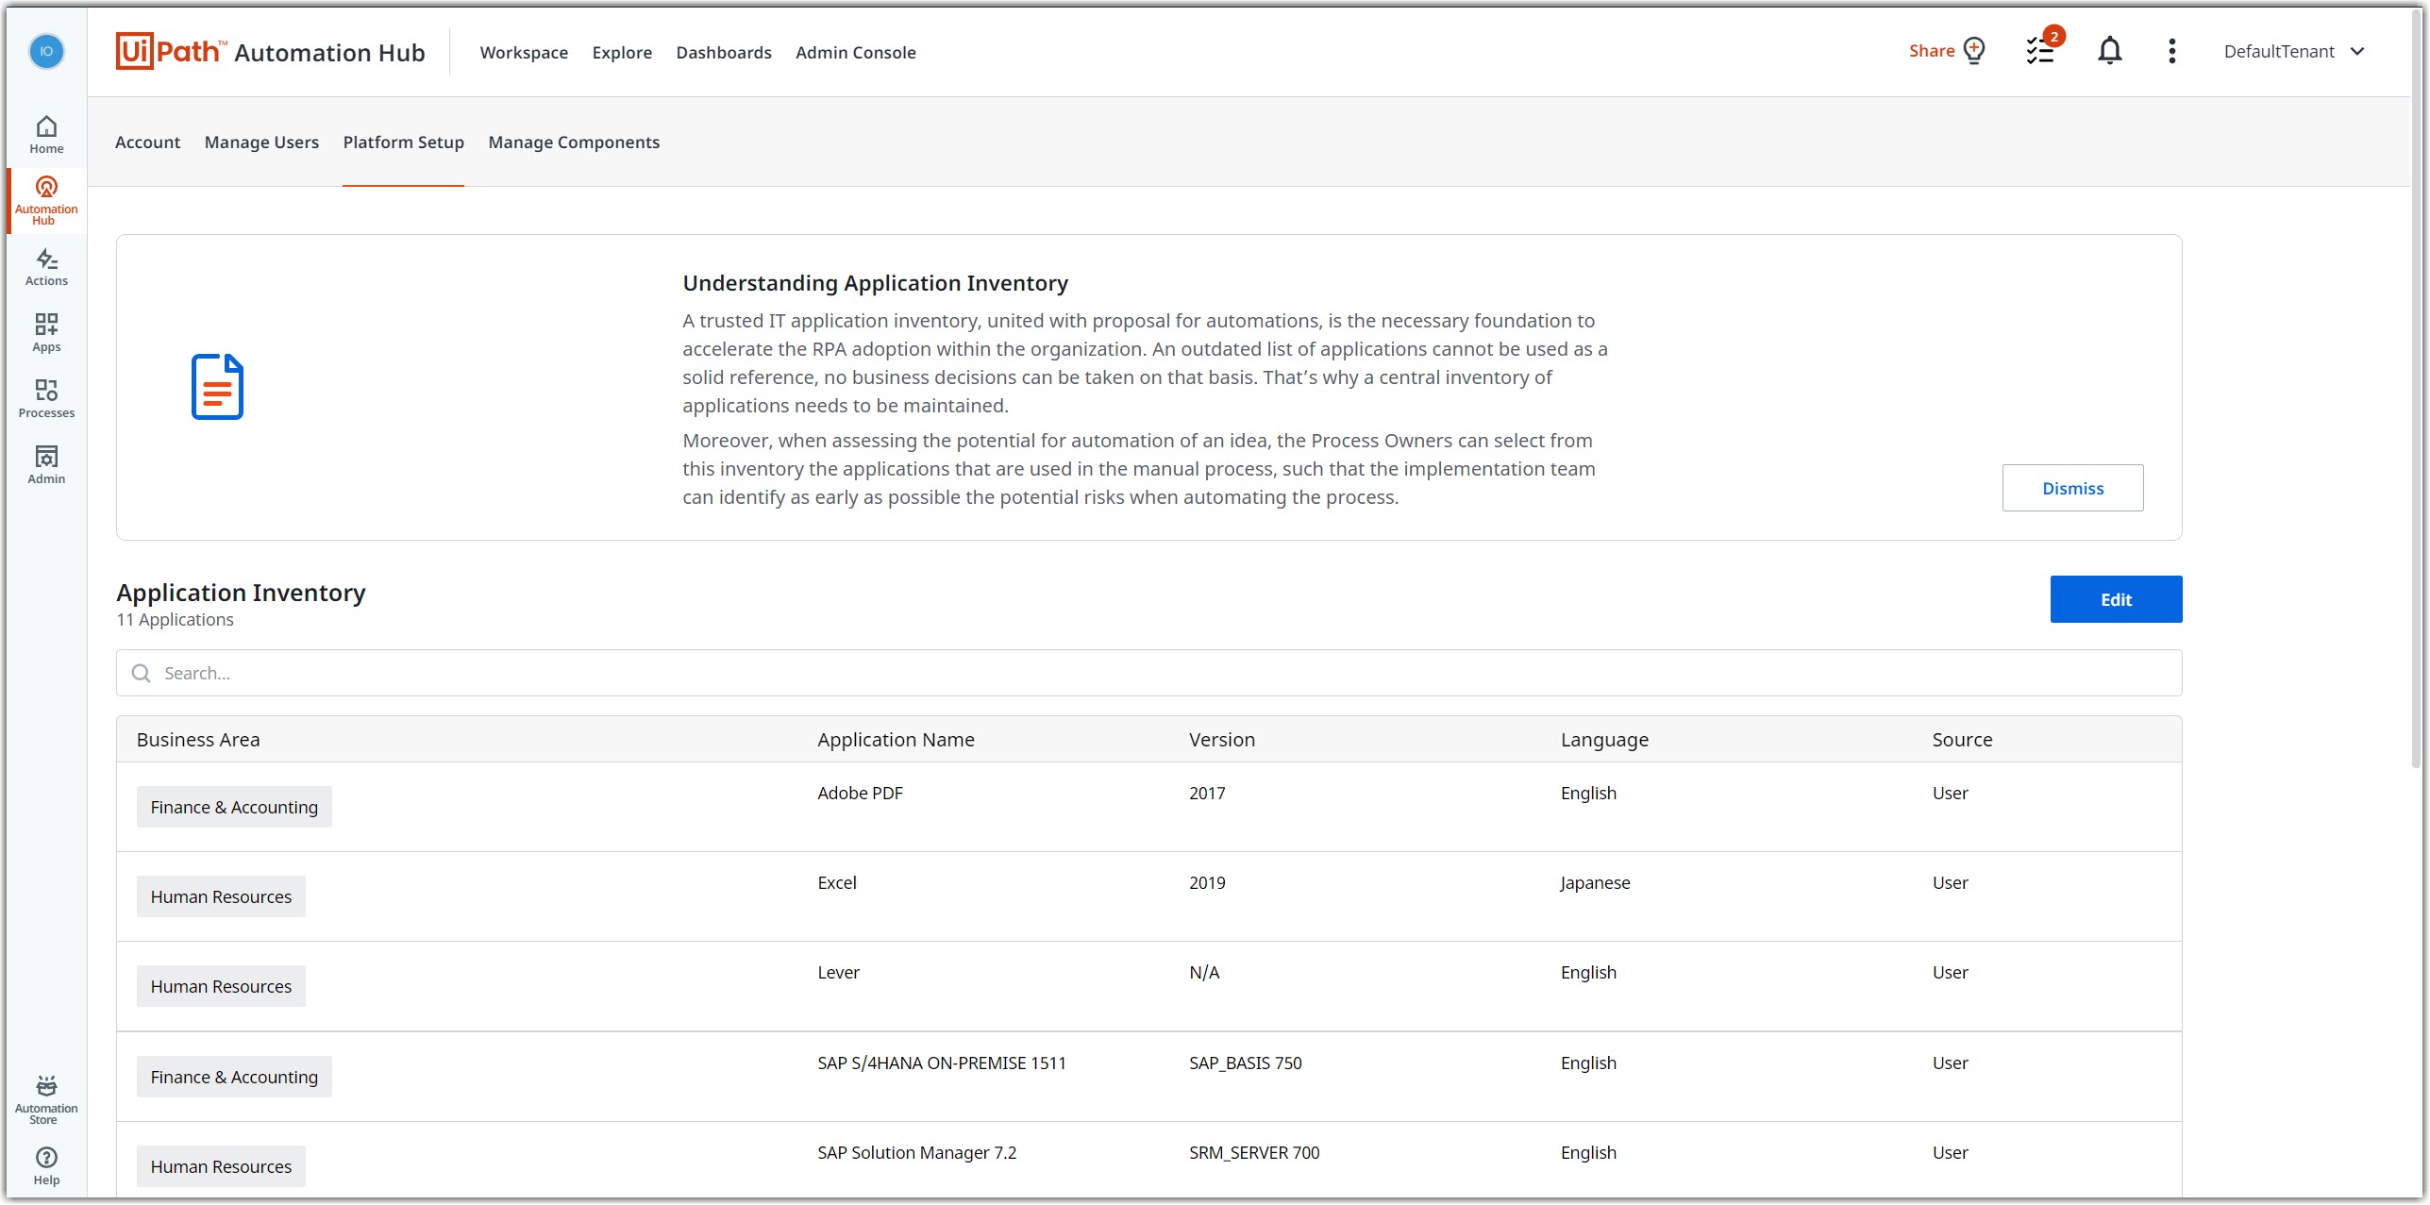Click the Japanese language cell
This screenshot has width=2430, height=1205.
pyautogui.click(x=1595, y=883)
